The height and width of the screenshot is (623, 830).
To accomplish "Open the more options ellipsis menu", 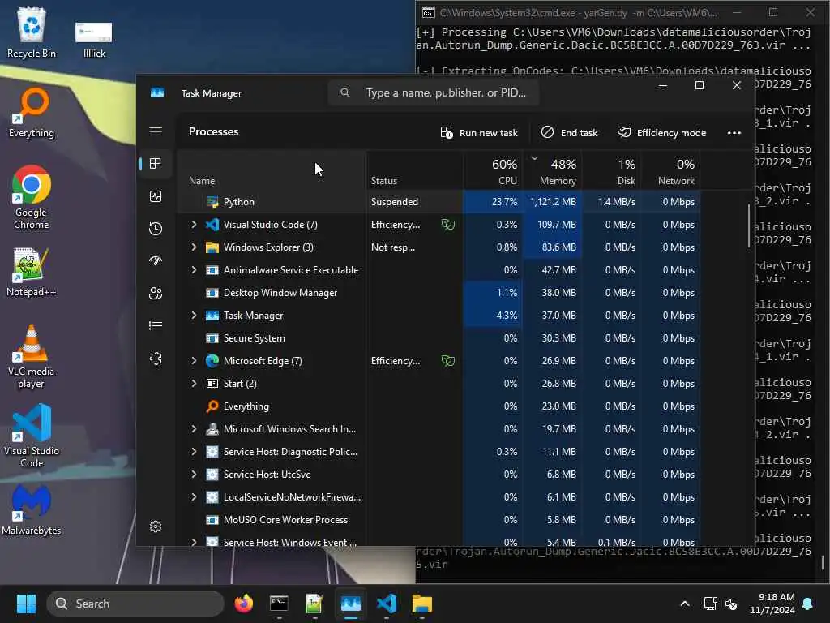I will 734,132.
